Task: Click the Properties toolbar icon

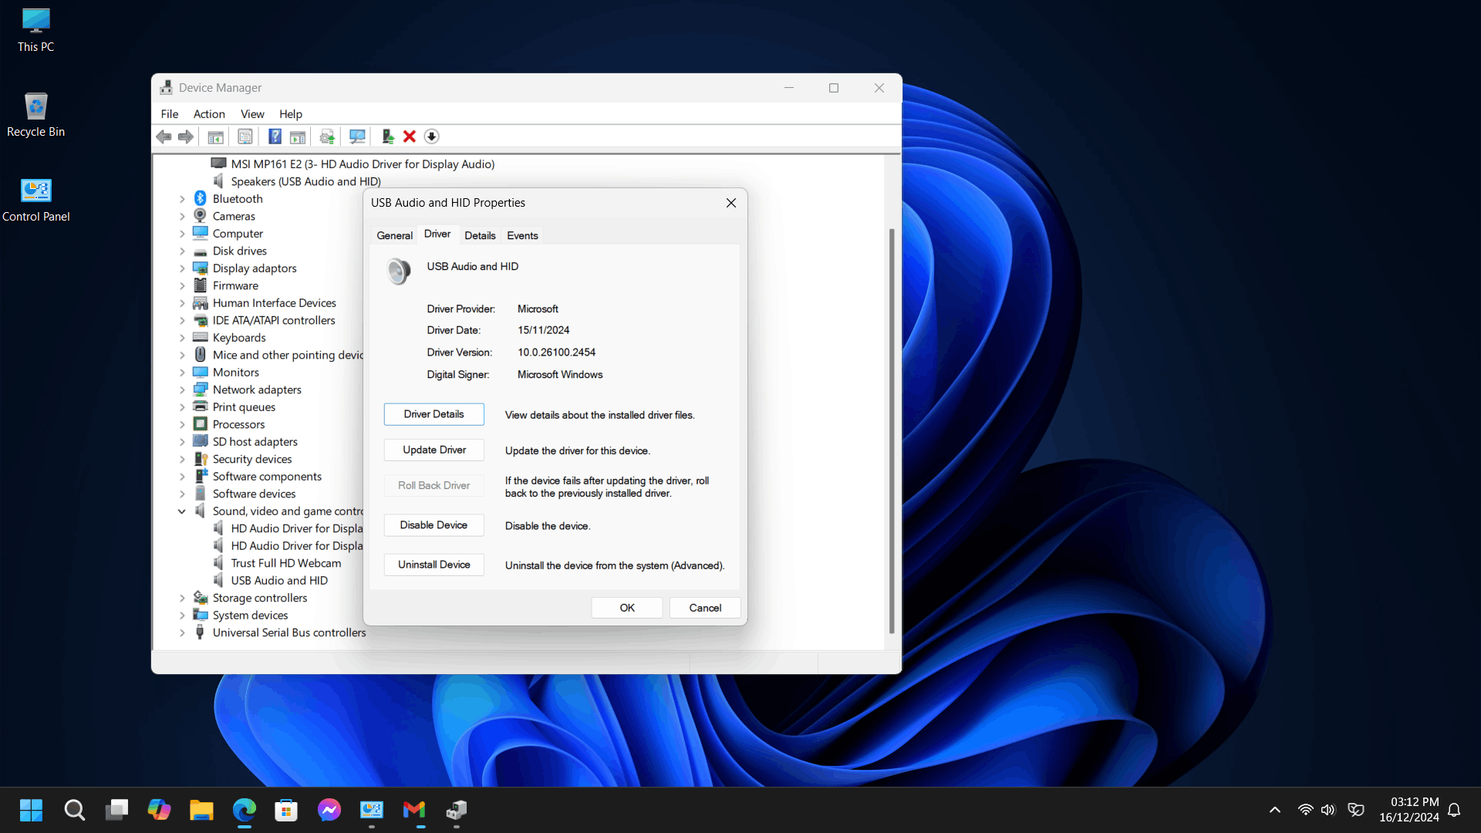Action: pos(245,137)
